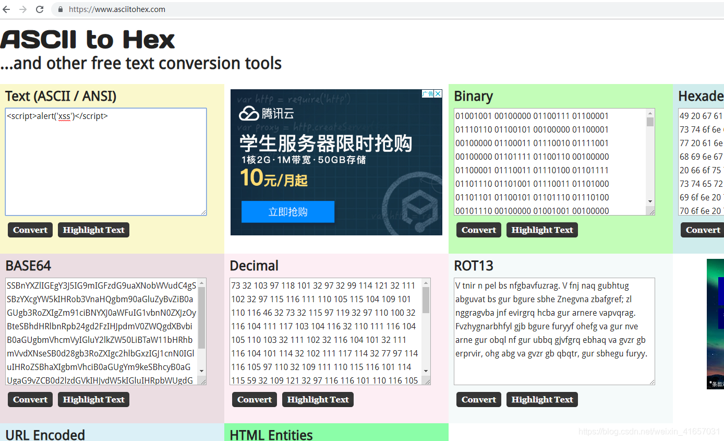Click the URL Encoded section heading
This screenshot has height=441, width=724.
coord(45,435)
